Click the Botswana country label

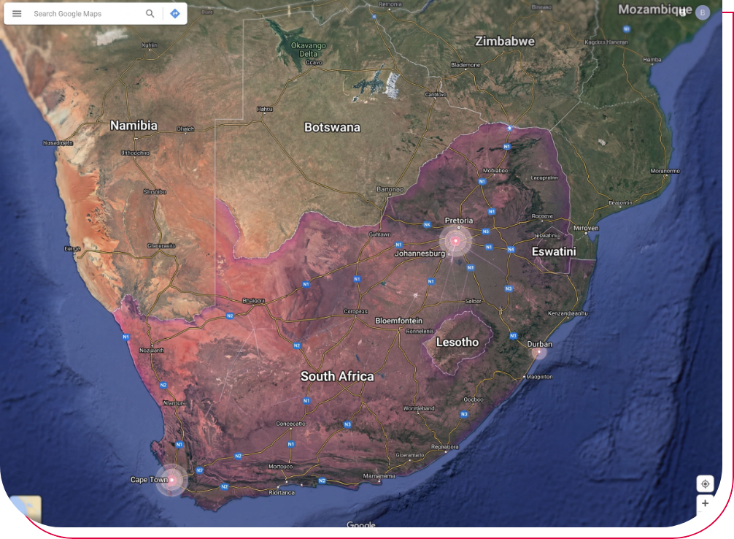332,127
